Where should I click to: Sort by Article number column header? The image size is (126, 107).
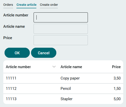(x=18, y=67)
